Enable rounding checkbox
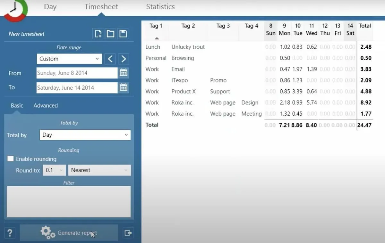 [11, 159]
